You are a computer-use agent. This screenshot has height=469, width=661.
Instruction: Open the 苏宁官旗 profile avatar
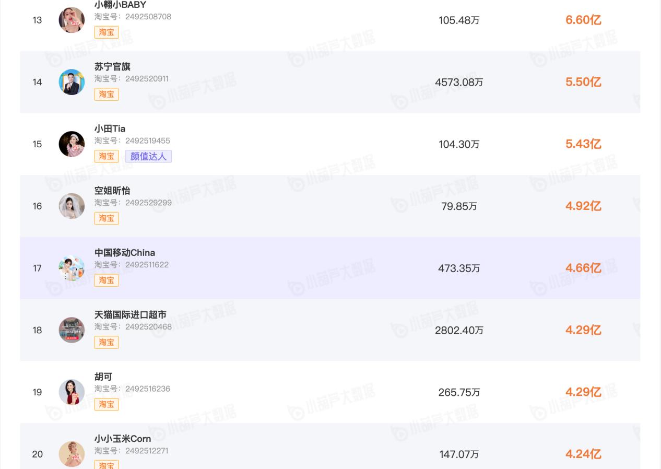click(72, 82)
